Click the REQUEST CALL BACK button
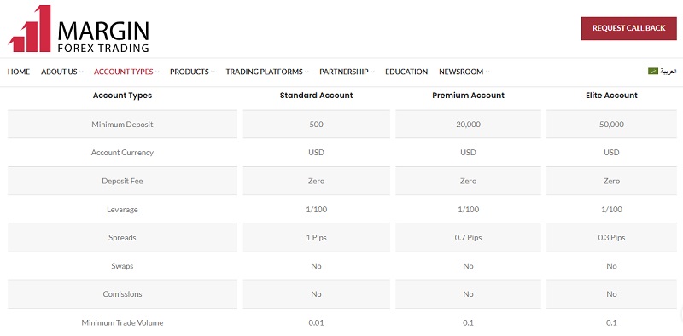683x336 pixels. click(628, 28)
